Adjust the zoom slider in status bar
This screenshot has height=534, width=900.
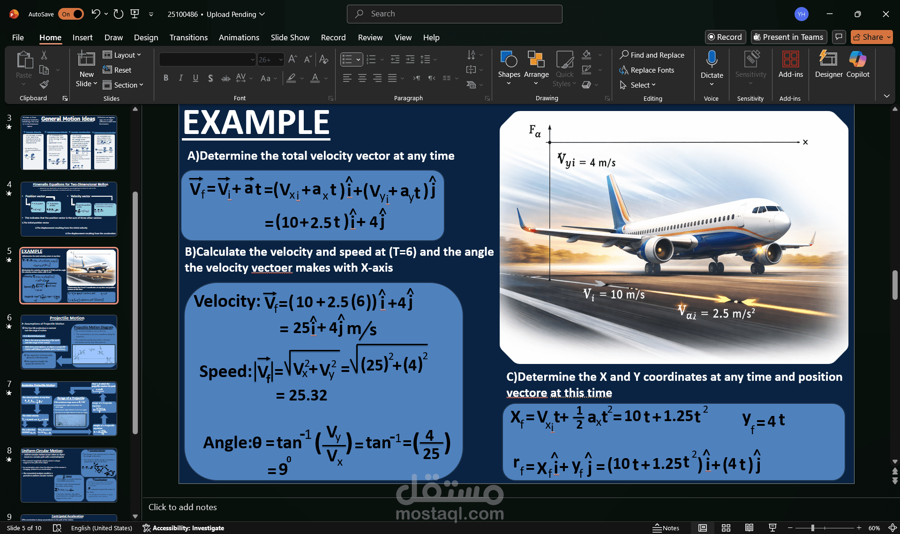coord(812,528)
